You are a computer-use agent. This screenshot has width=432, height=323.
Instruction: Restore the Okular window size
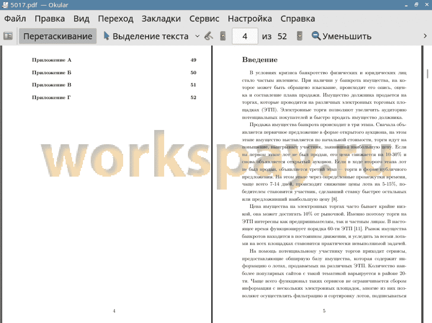pos(416,5)
